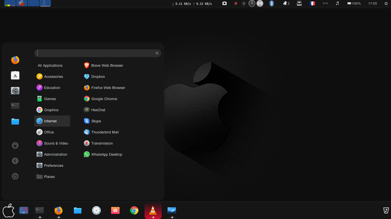391x219 pixels.
Task: Open the Files folder favorite in the sidebar
Action: coord(15,121)
